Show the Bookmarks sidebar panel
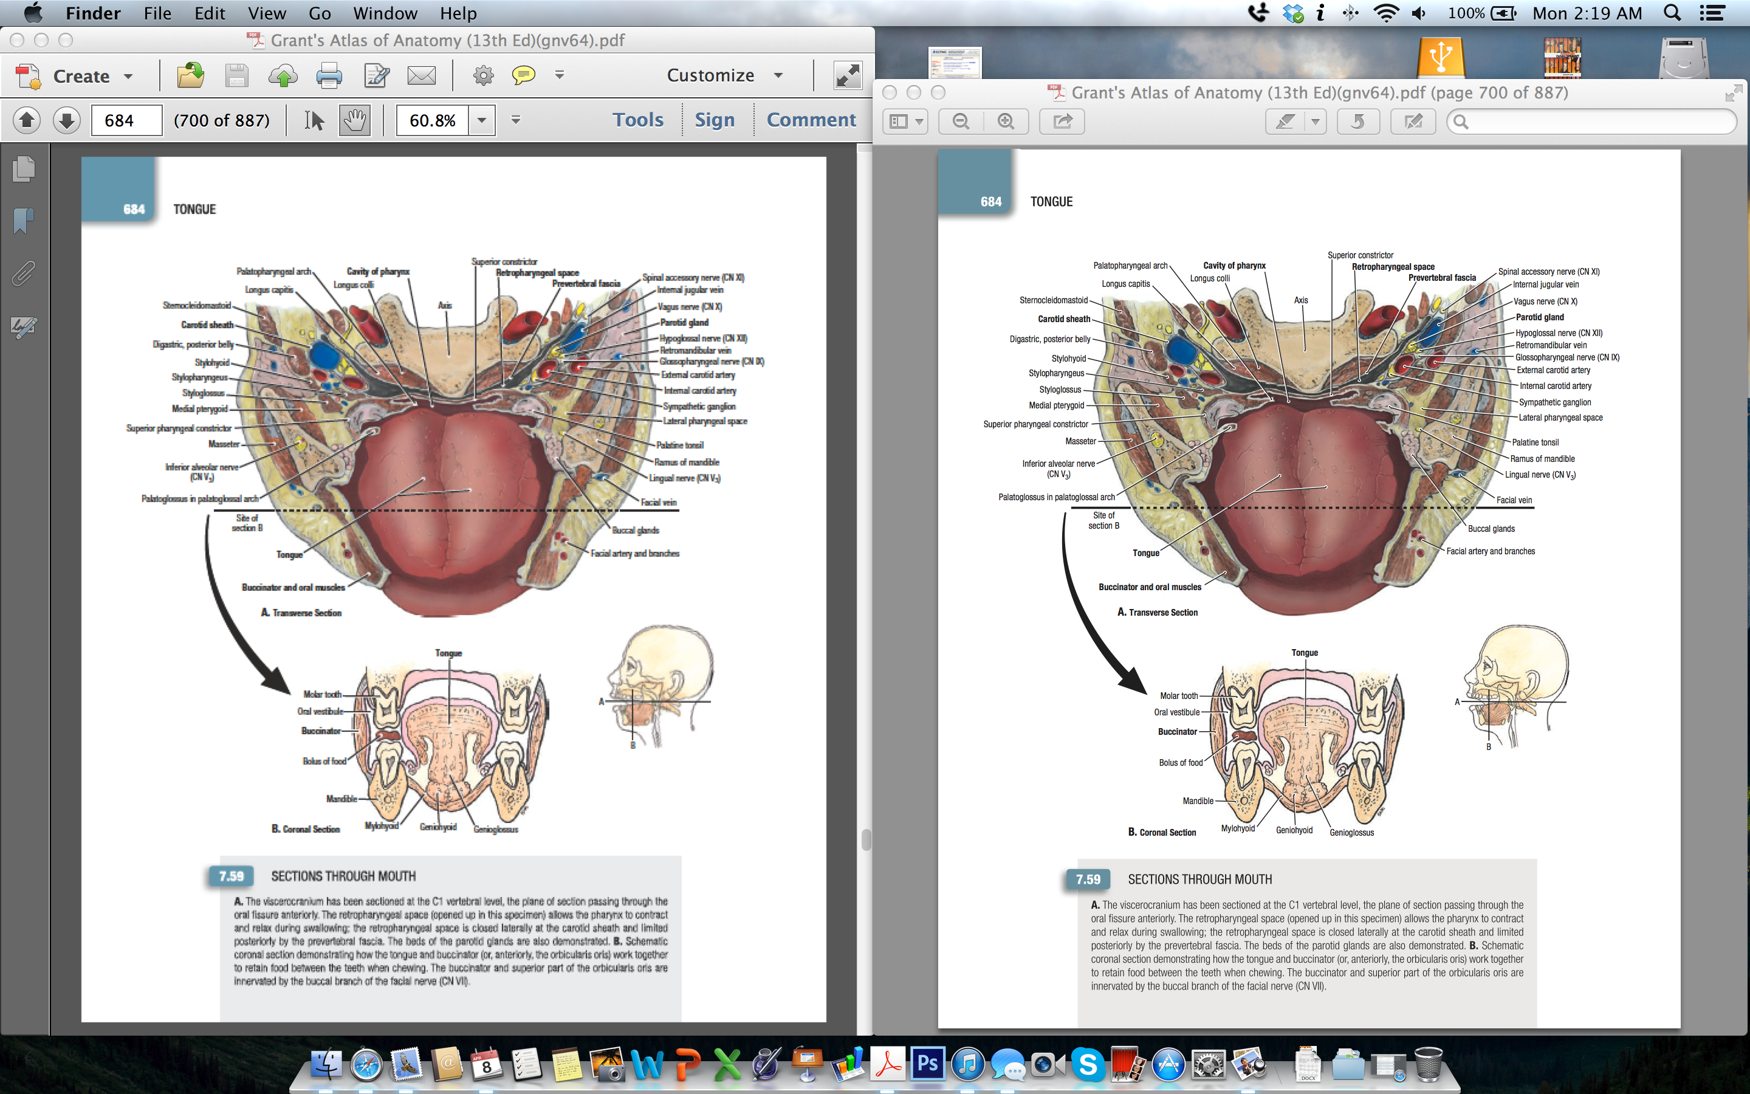This screenshot has height=1094, width=1750. pos(24,221)
